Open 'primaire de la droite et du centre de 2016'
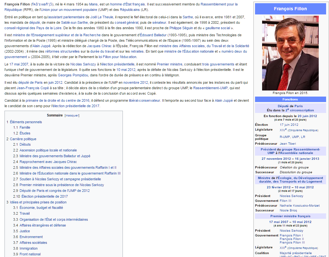Screen dimensions: 329x257 [58, 101]
